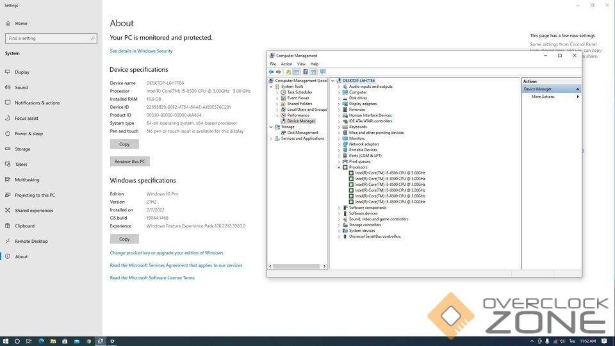Click the Portable Devices icon
The height and width of the screenshot is (346, 615).
(x=345, y=150)
